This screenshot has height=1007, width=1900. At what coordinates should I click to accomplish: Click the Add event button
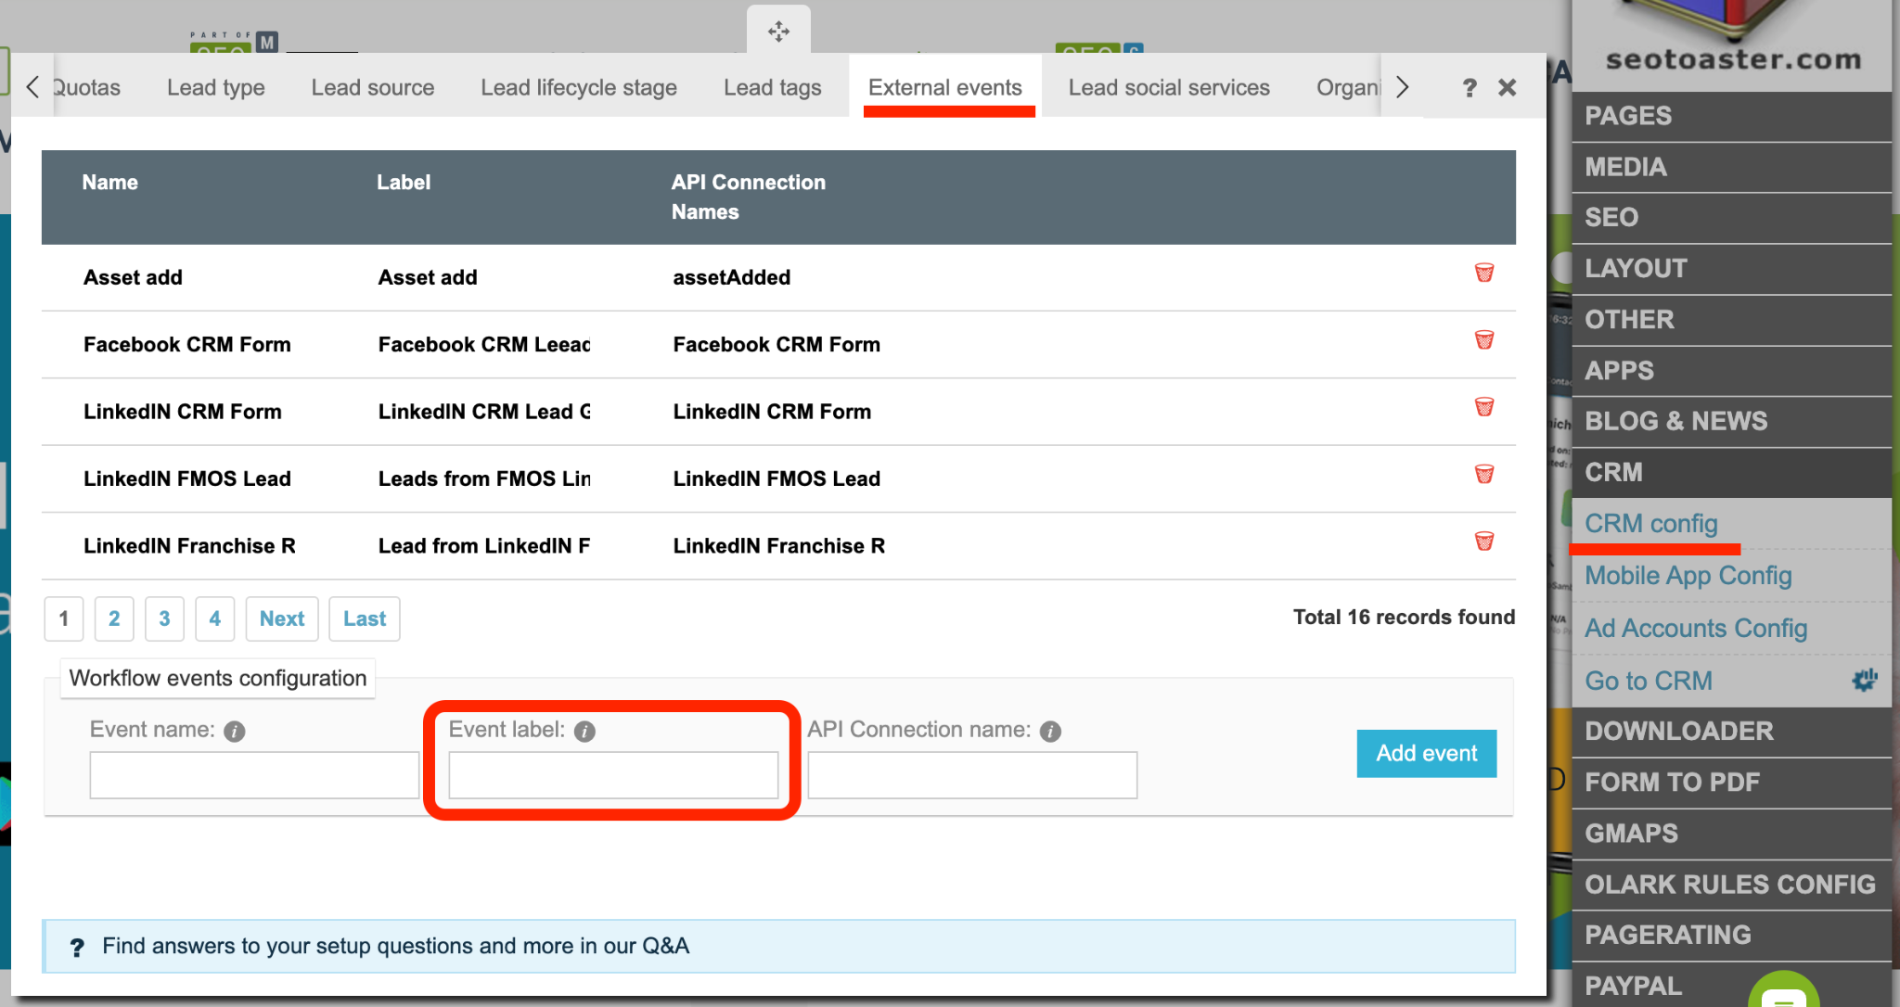coord(1425,752)
